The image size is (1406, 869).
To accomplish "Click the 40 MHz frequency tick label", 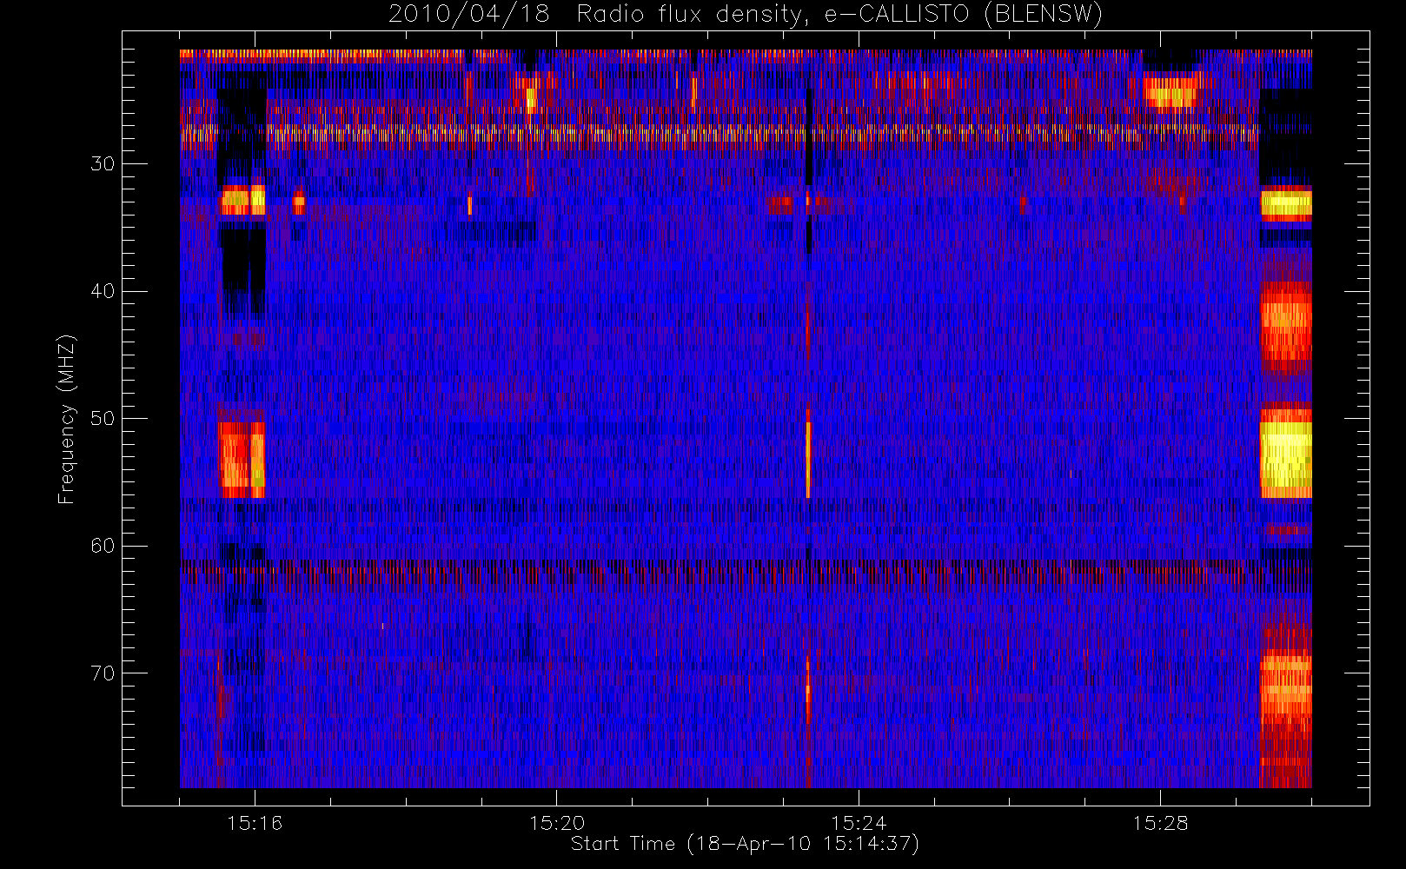I will click(103, 291).
